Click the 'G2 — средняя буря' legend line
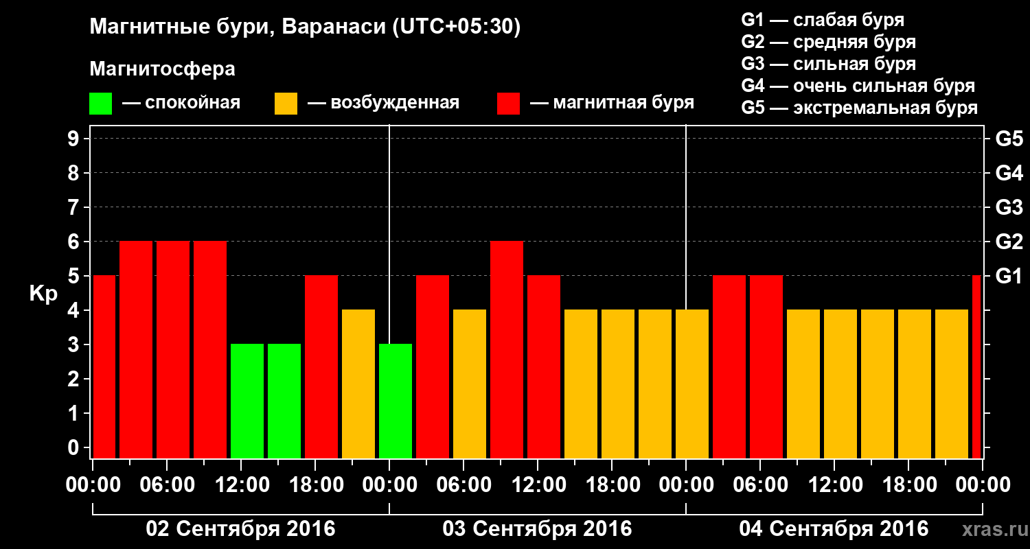 (828, 42)
